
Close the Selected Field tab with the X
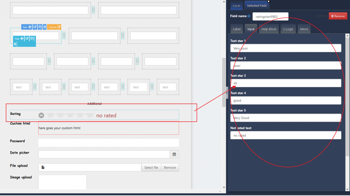(x=269, y=1)
